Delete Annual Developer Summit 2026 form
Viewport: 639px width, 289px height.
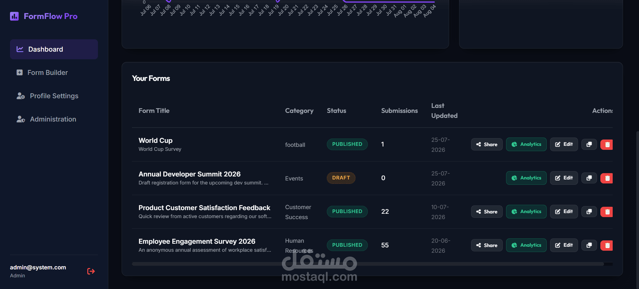point(607,178)
